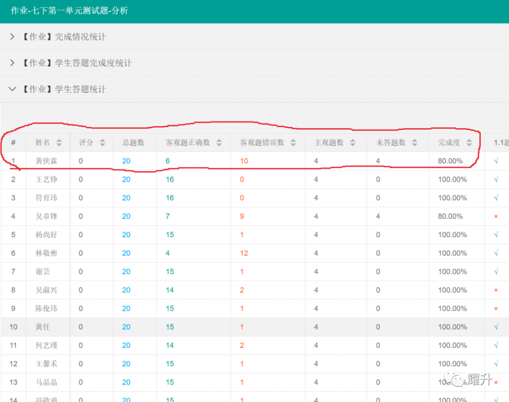Screen dimensions: 509x402
Task: Click 80.00% completion for 吴章锋
Action: point(450,216)
